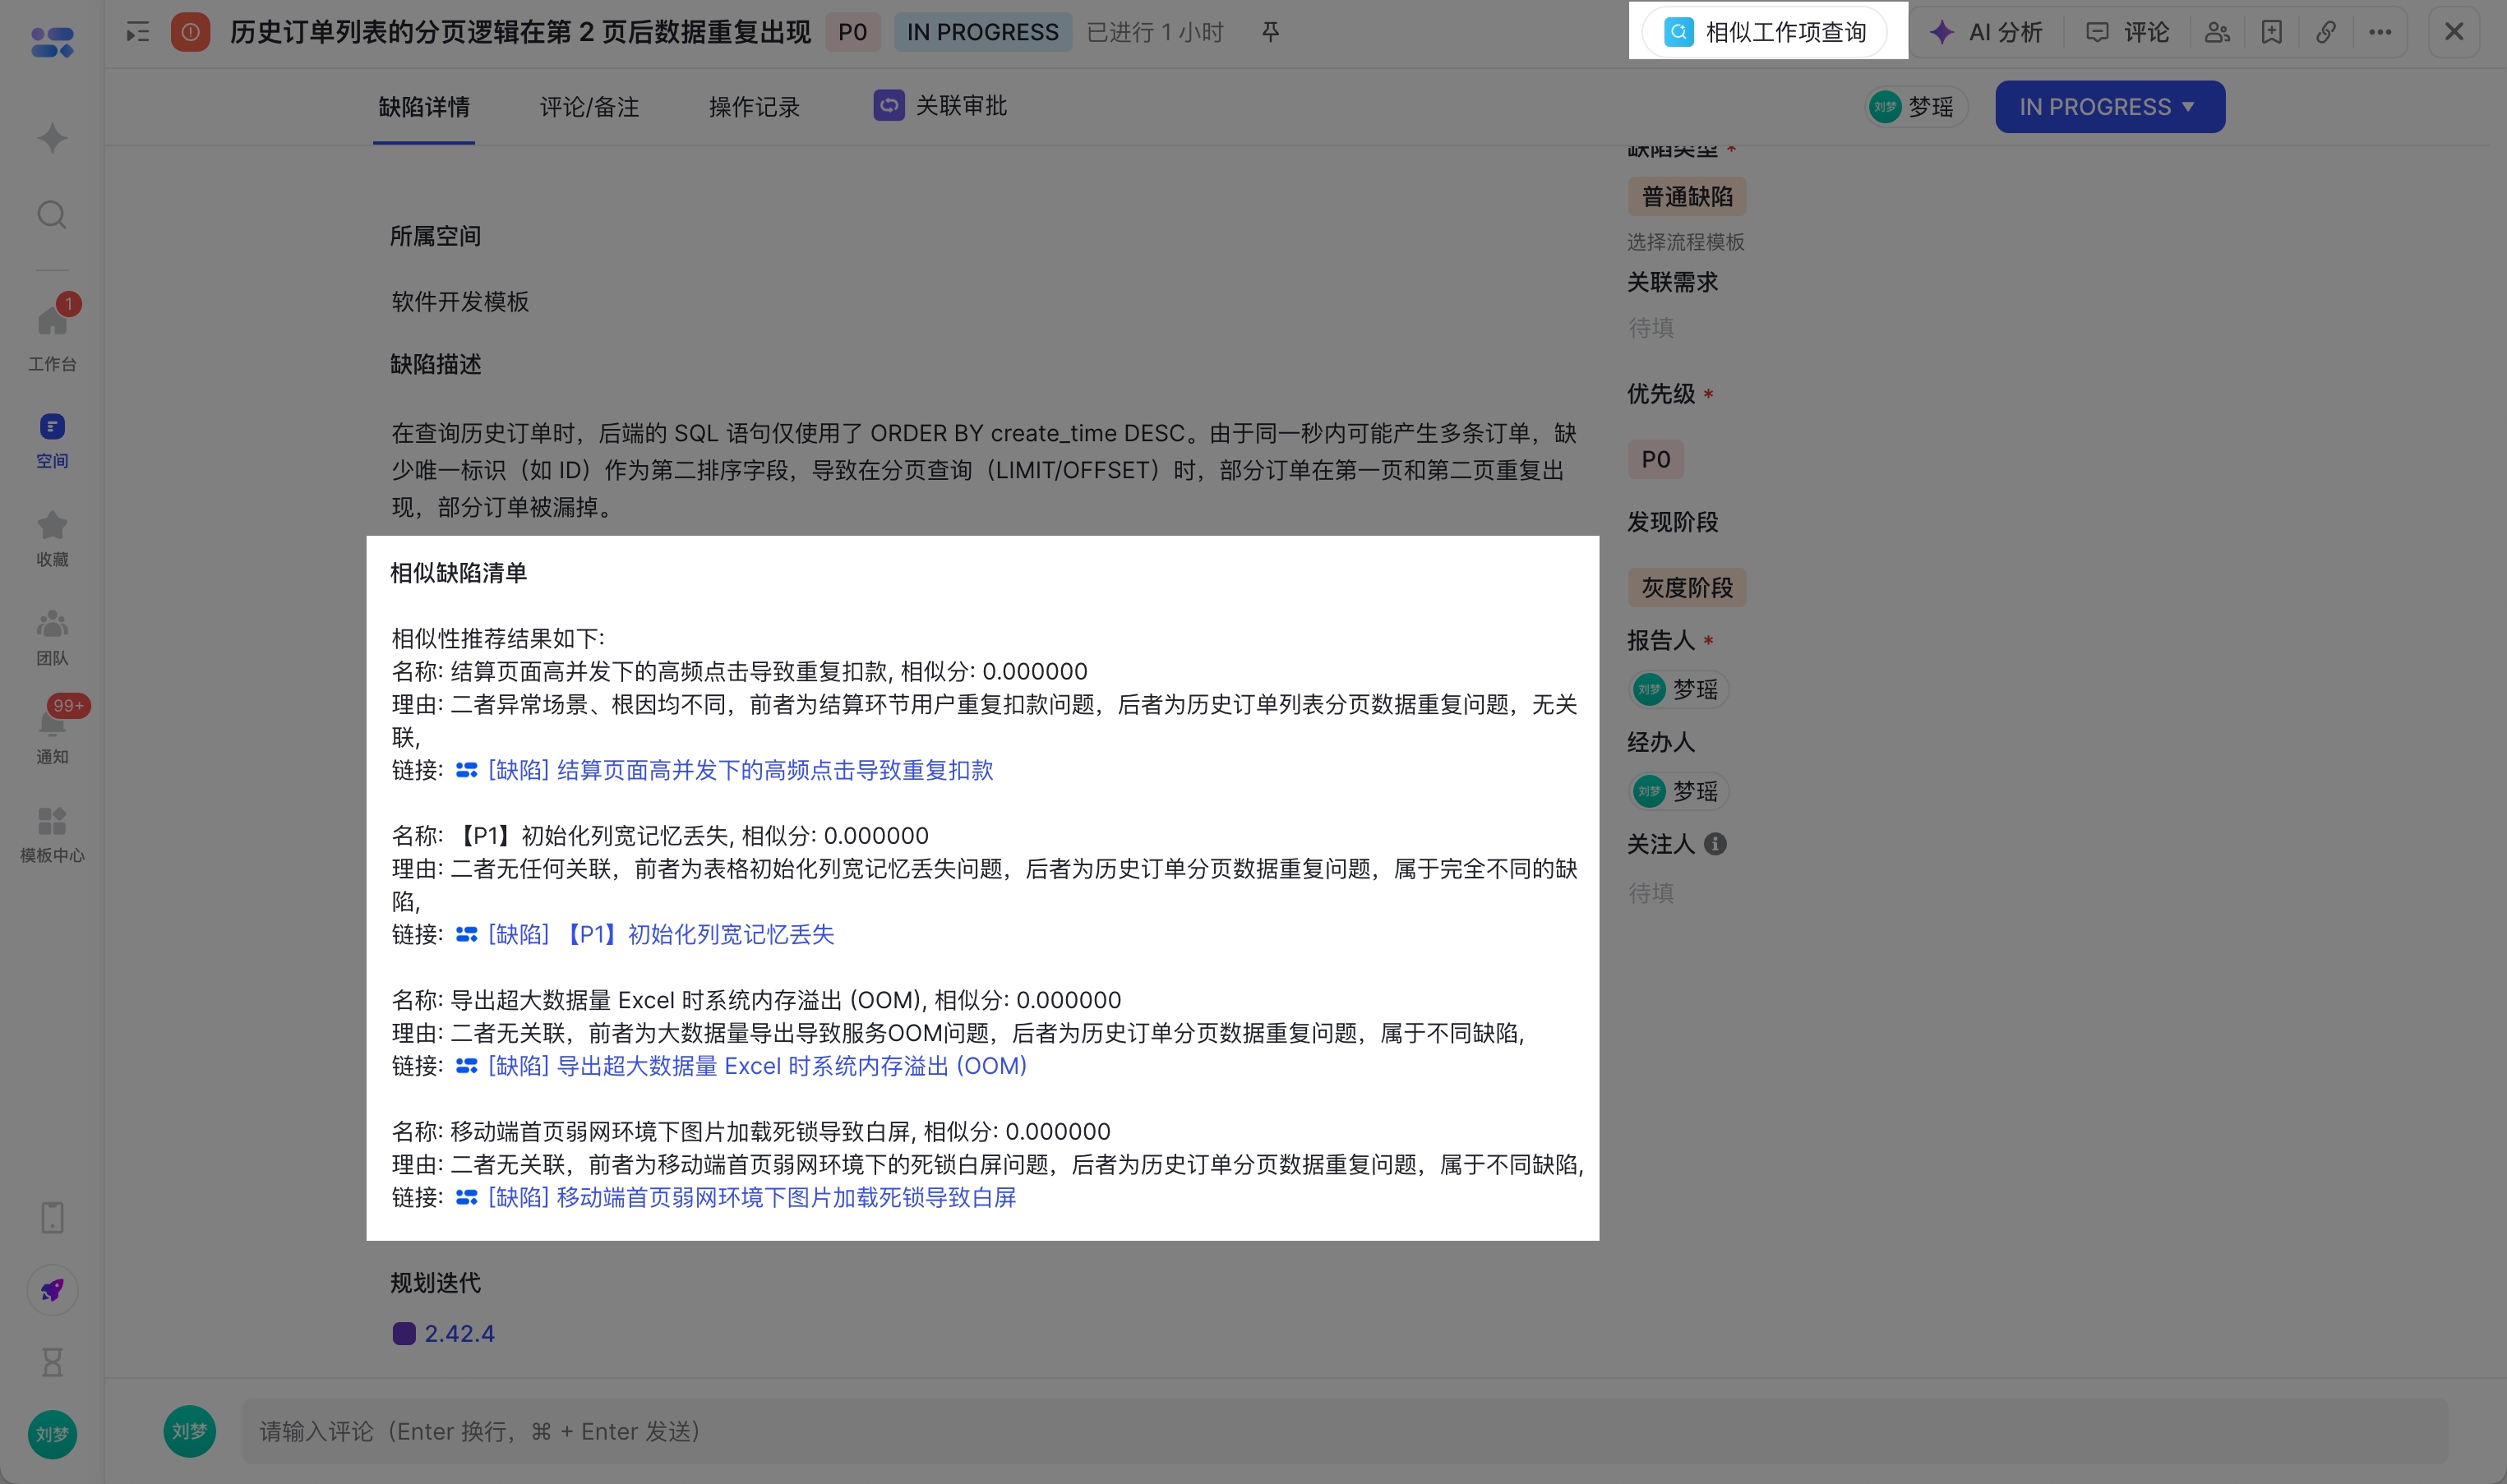Image resolution: width=2507 pixels, height=1484 pixels.
Task: Expand the IN PROGRESS status dropdown
Action: [x=2110, y=106]
